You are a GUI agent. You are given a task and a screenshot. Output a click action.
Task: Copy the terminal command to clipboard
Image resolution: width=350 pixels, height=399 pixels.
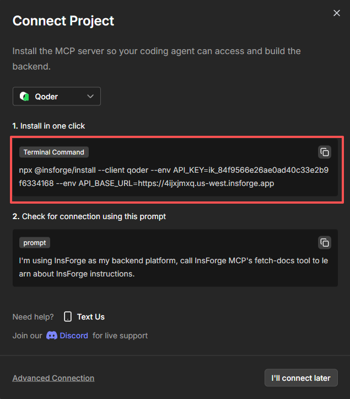[x=325, y=152]
